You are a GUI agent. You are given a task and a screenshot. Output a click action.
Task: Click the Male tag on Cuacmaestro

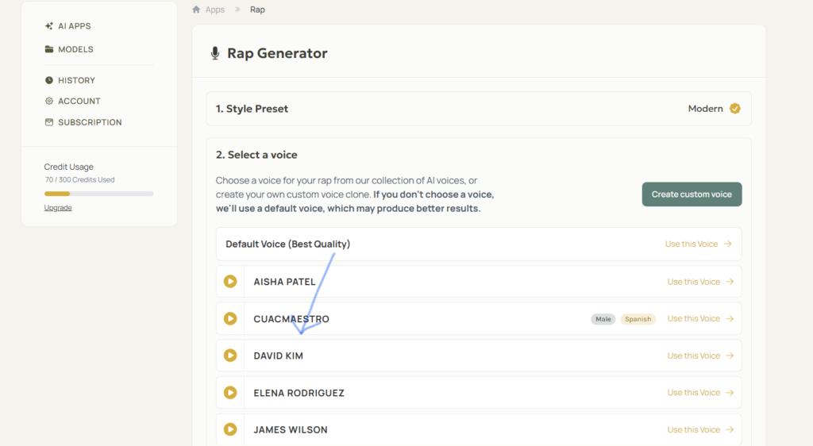tap(603, 319)
